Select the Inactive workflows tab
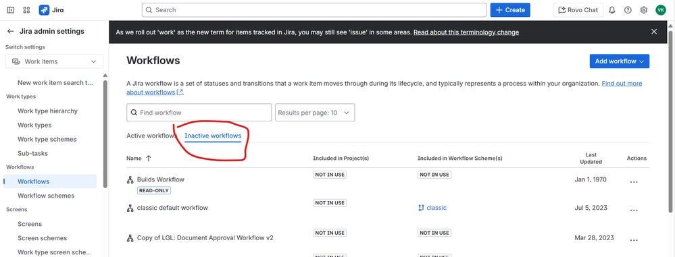The height and width of the screenshot is (257, 675). point(213,136)
